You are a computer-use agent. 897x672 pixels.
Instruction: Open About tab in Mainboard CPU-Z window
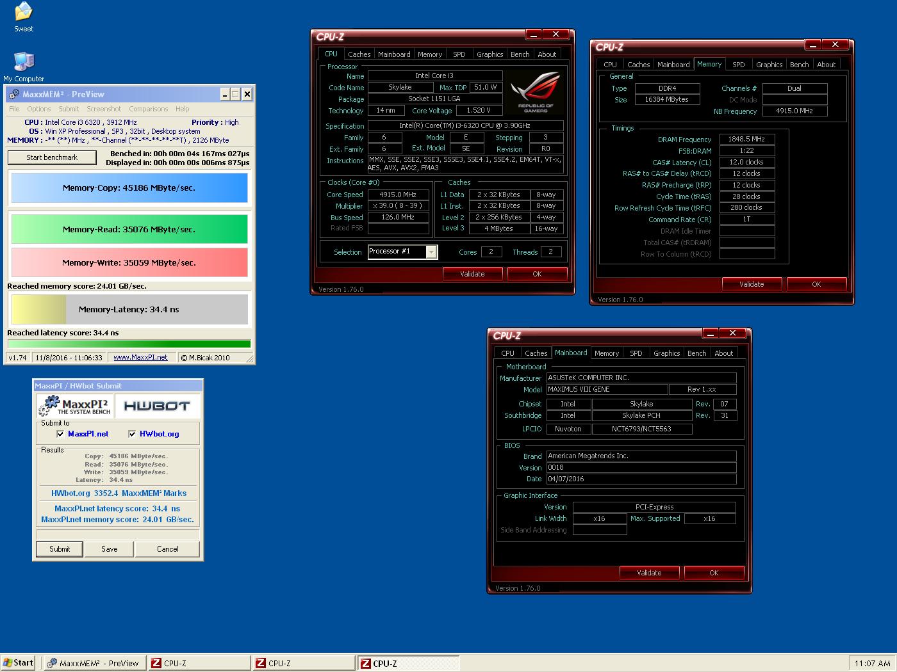pyautogui.click(x=723, y=353)
